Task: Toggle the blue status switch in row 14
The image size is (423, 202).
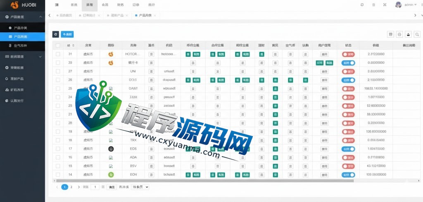Action: coord(348,175)
